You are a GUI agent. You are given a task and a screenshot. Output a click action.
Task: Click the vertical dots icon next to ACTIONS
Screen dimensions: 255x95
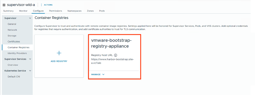tap(41, 5)
